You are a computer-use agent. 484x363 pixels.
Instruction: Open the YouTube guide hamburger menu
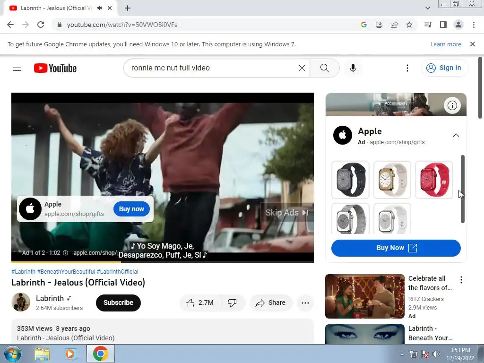tap(17, 68)
